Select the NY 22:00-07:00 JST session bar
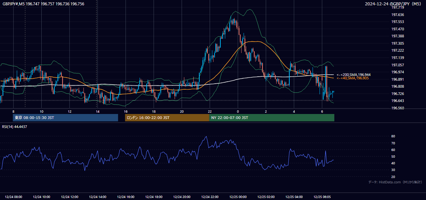This screenshot has width=426, height=200. (x=272, y=118)
